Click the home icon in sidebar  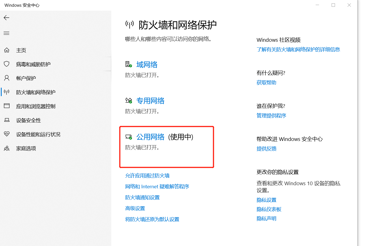pyautogui.click(x=7, y=50)
